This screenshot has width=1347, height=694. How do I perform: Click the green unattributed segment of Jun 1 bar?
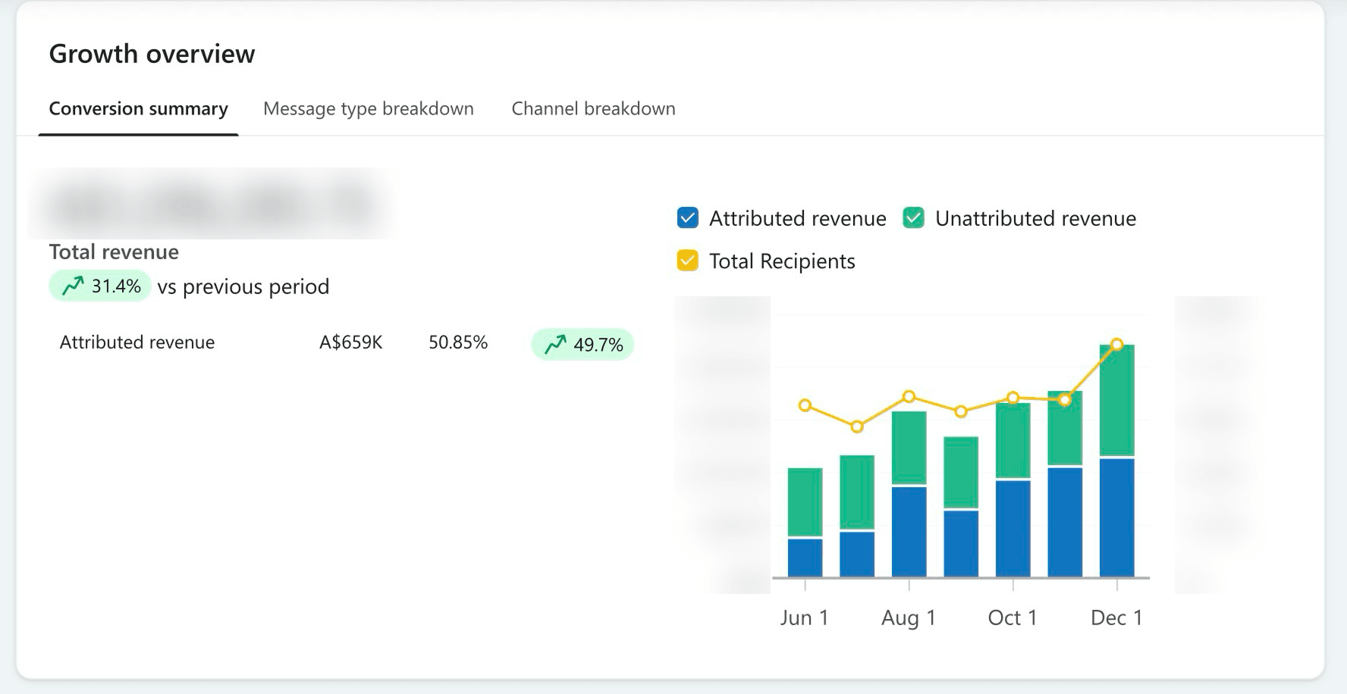[805, 502]
